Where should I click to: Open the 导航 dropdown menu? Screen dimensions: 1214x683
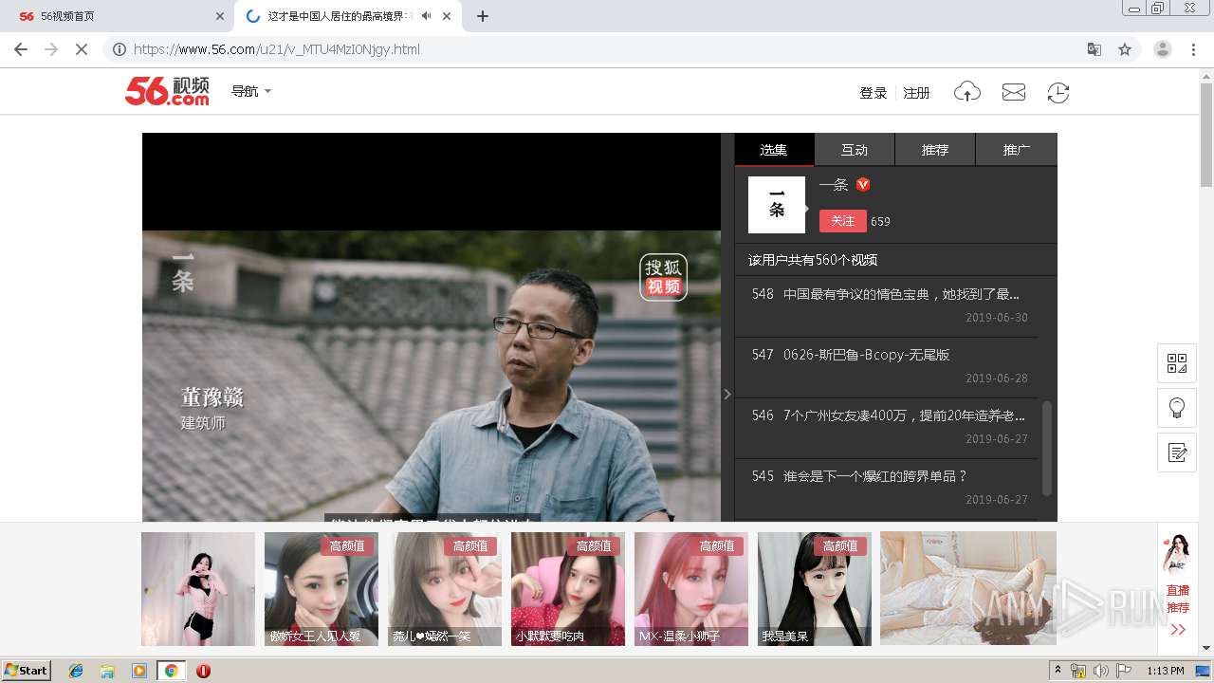click(251, 91)
